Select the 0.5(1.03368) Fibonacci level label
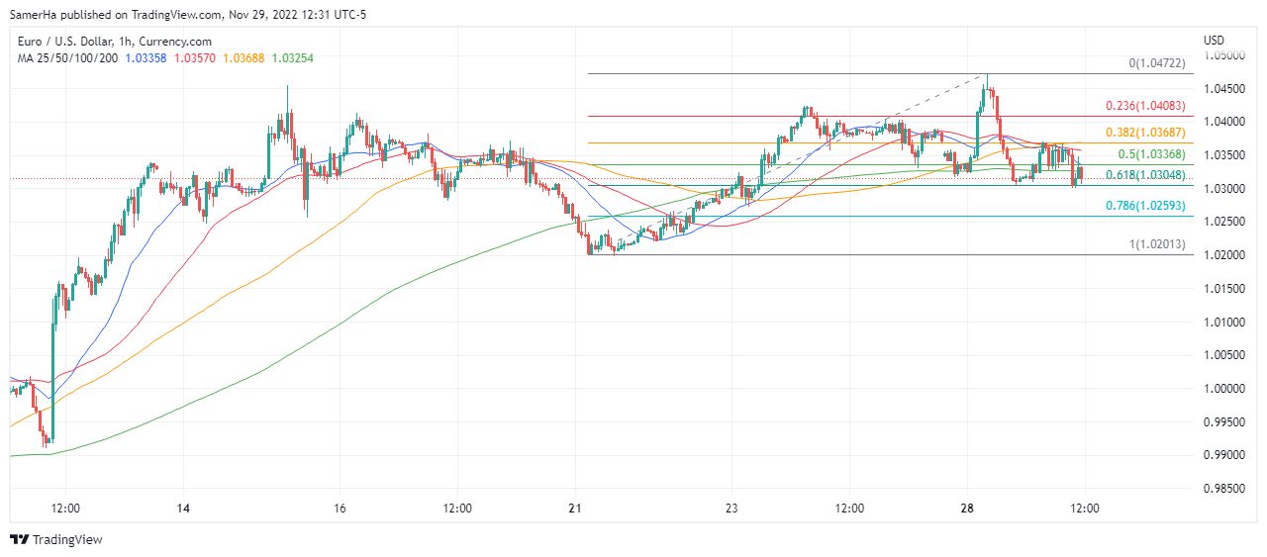This screenshot has height=557, width=1267. pyautogui.click(x=1152, y=154)
